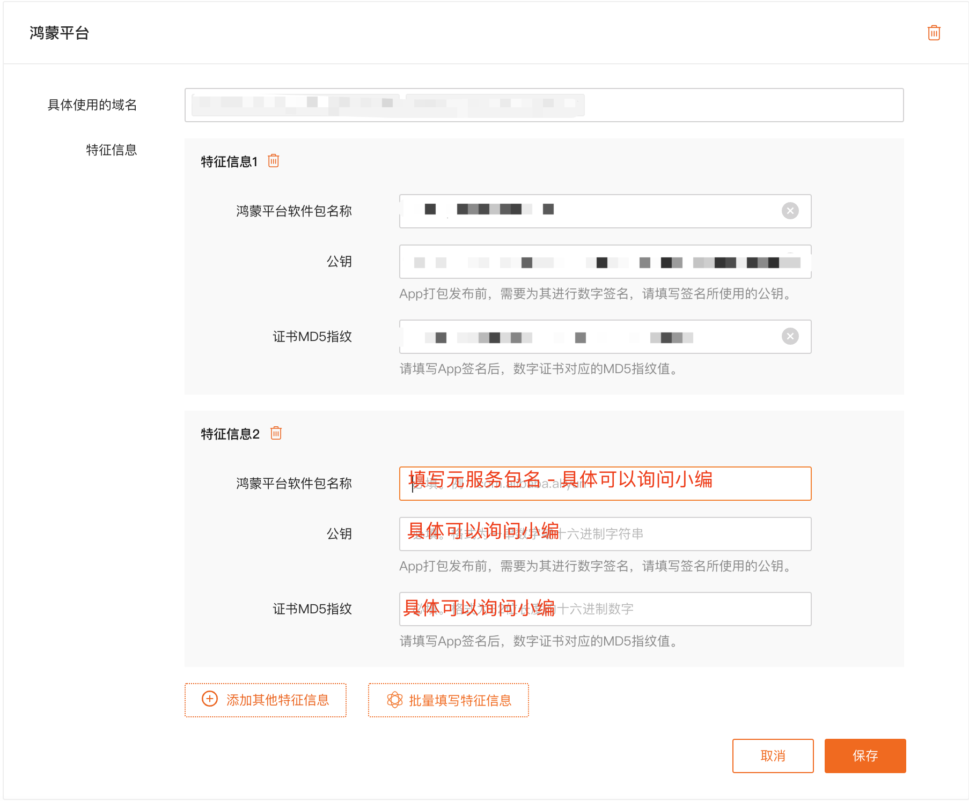Delete 特征信息1 using its trash icon
Image resolution: width=969 pixels, height=801 pixels.
click(x=274, y=160)
